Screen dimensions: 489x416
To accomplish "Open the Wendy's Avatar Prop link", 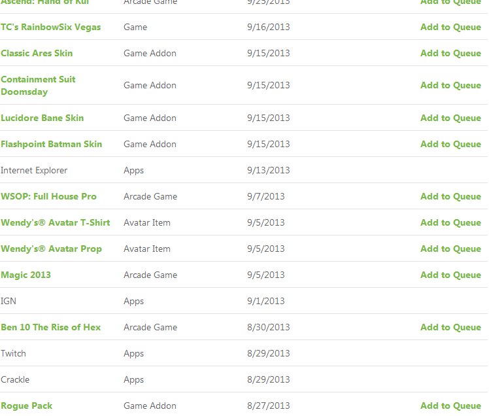I will click(x=52, y=249).
